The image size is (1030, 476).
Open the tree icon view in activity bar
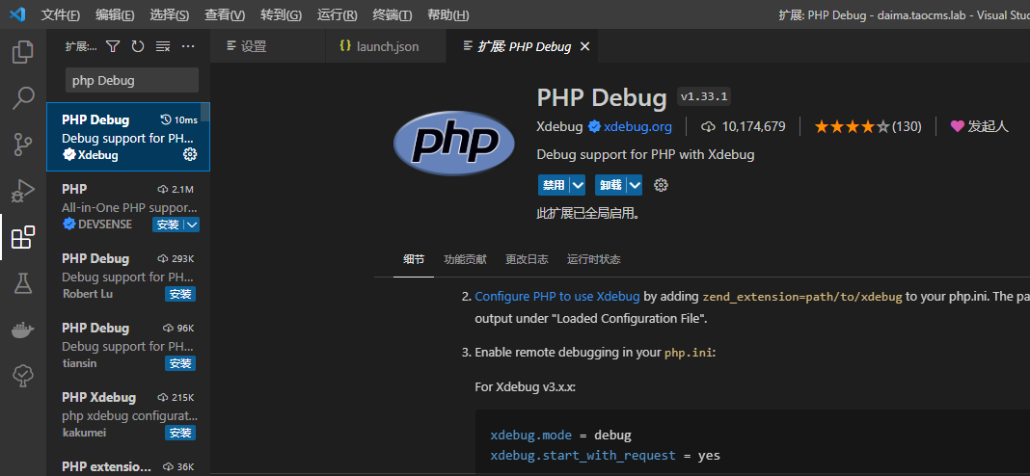(x=23, y=376)
